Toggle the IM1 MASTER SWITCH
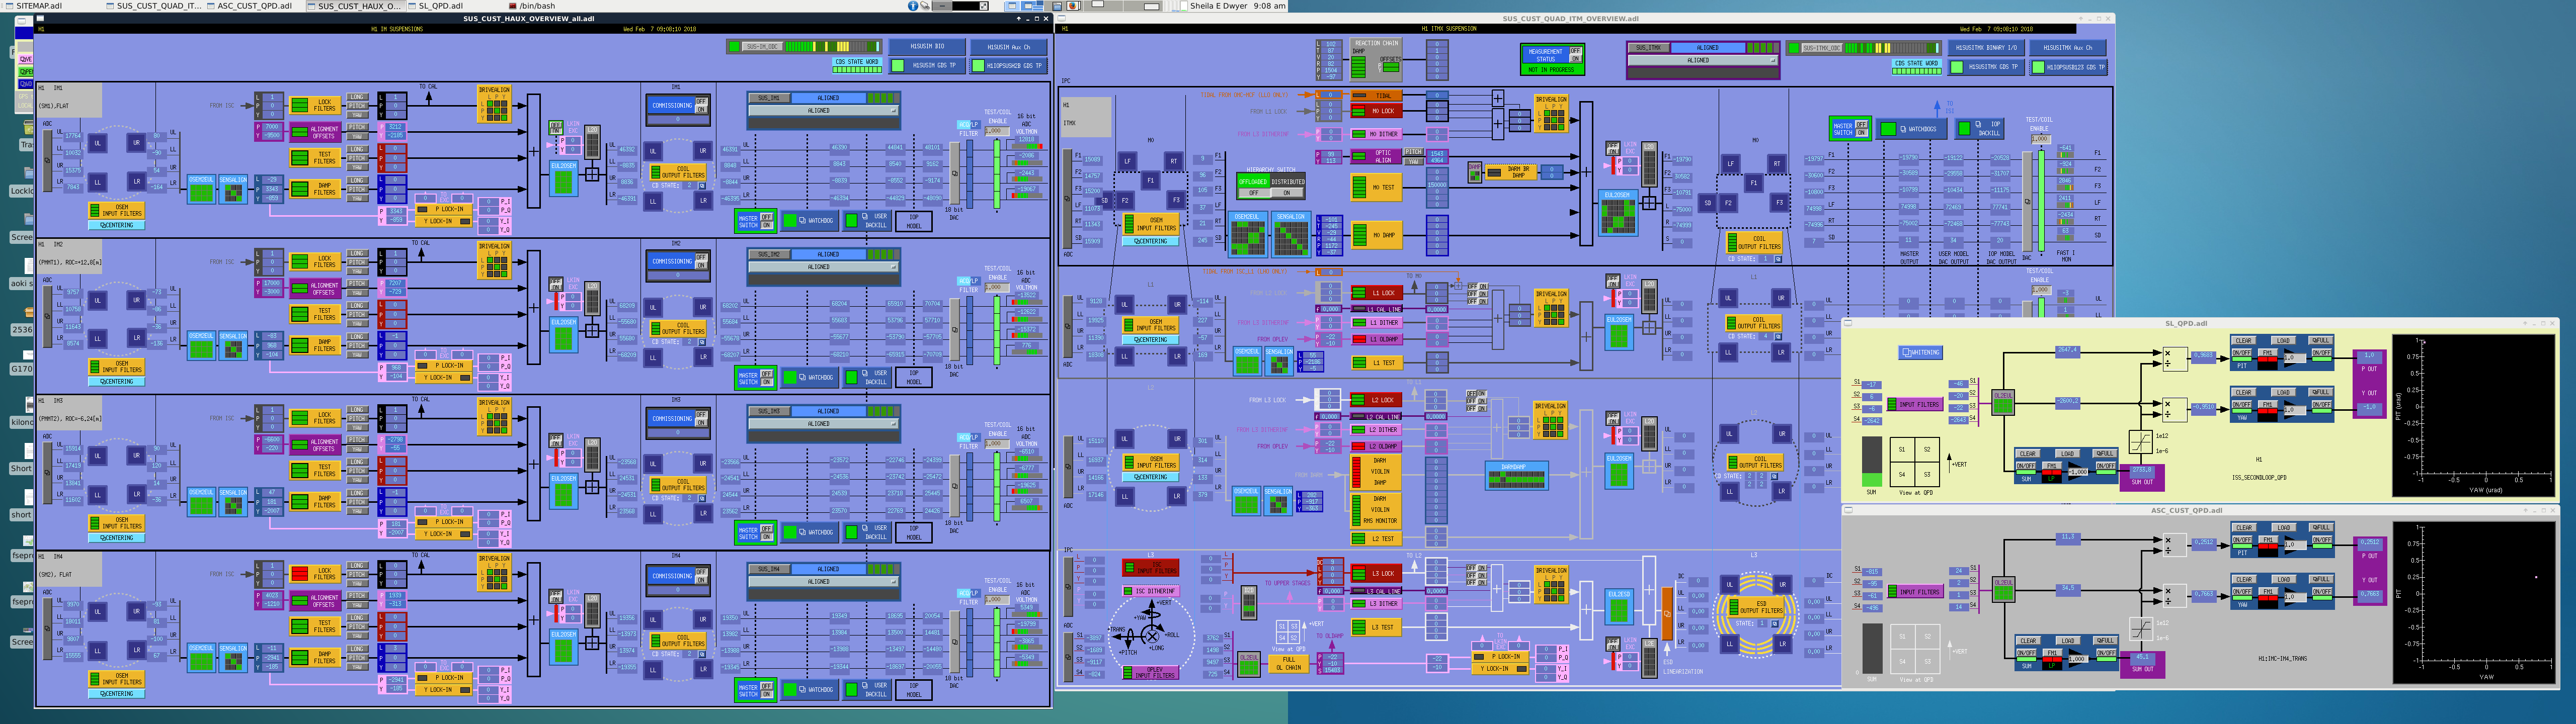 (767, 221)
